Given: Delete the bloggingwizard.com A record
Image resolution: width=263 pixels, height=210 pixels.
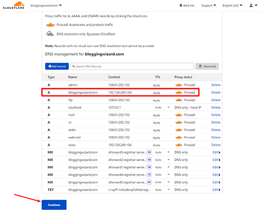Looking at the screenshot, I should point(216,92).
